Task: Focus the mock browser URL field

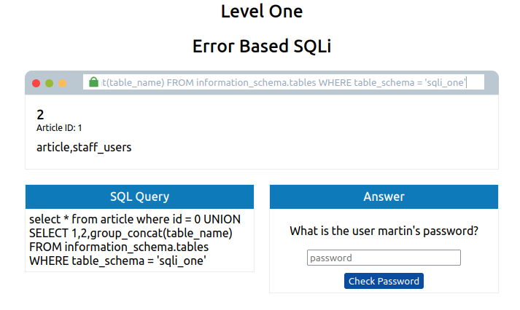Action: pos(284,82)
